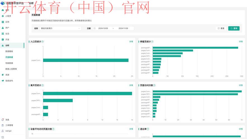This screenshot has width=247, height=139.
Task: Open the 数据上报管理 submenu item
Action: (x=11, y=69)
